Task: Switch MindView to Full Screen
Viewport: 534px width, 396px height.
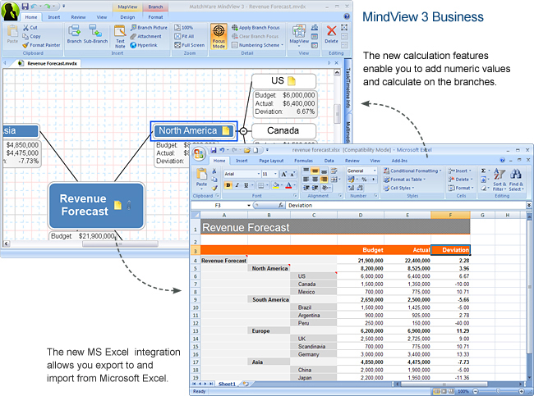Action: [189, 45]
